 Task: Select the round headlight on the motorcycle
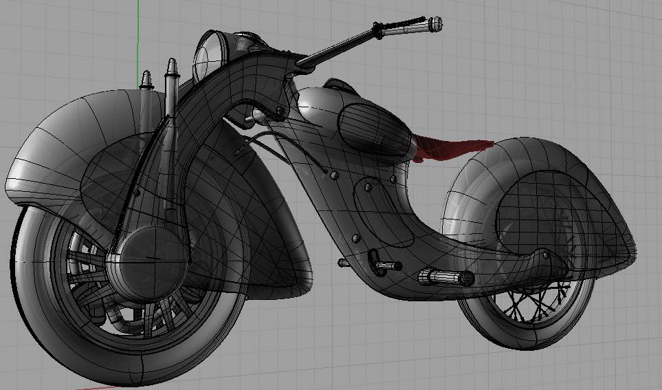coord(210,56)
